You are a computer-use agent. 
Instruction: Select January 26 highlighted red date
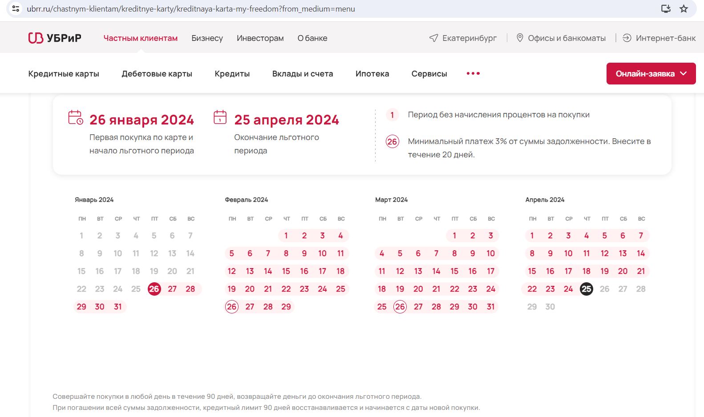pos(154,289)
